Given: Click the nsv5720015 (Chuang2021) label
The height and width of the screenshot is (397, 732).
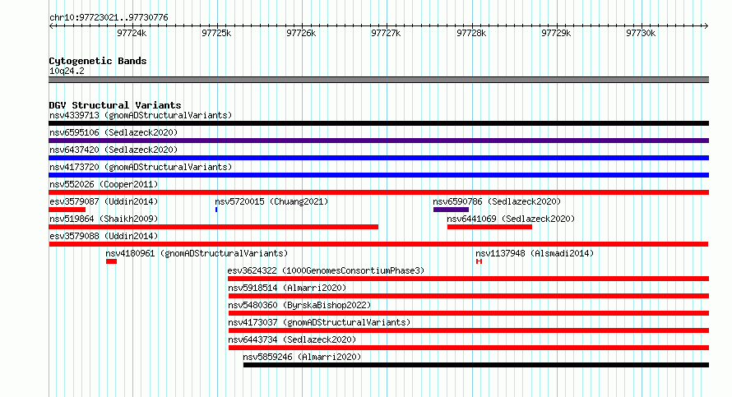Looking at the screenshot, I should pyautogui.click(x=271, y=201).
